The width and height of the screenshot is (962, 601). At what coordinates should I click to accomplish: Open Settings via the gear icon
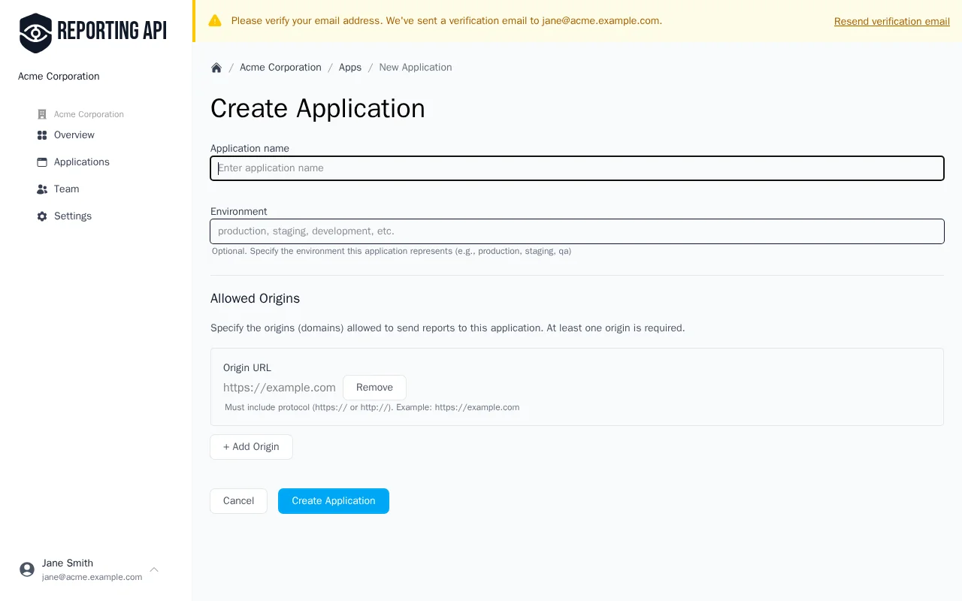(x=41, y=216)
